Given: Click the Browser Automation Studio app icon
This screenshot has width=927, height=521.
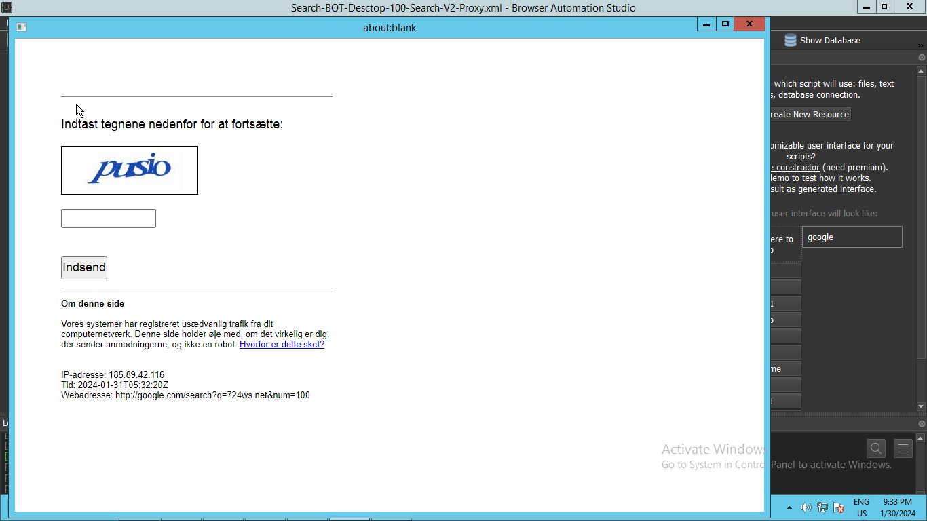Looking at the screenshot, I should point(7,7).
